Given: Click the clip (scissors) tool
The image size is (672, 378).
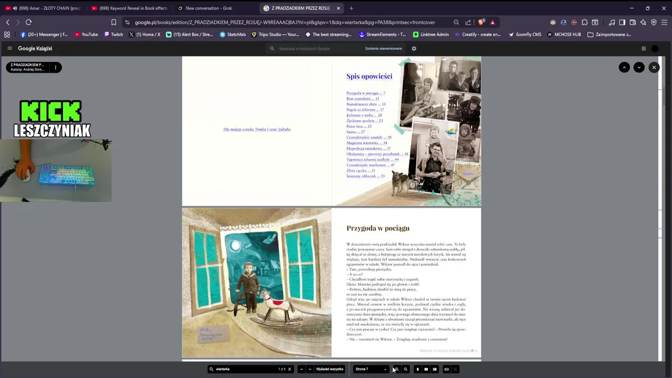Looking at the screenshot, I should click(455, 369).
